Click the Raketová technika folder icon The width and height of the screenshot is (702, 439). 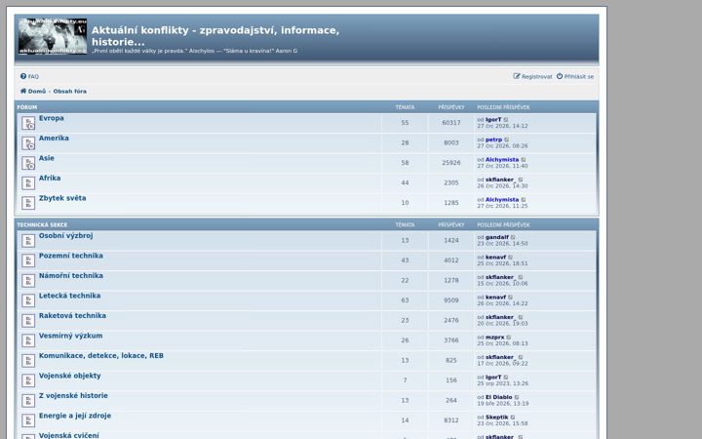28,320
